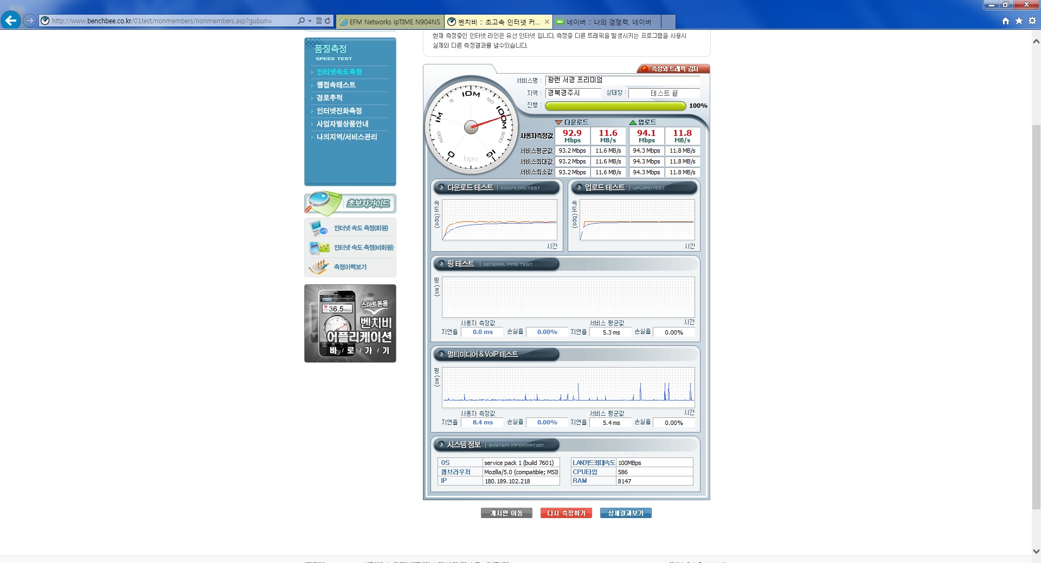Viewport: 1041px width, 563px height.
Task: Click 인터넷 속도 측정(비회원) link
Action: tap(363, 247)
